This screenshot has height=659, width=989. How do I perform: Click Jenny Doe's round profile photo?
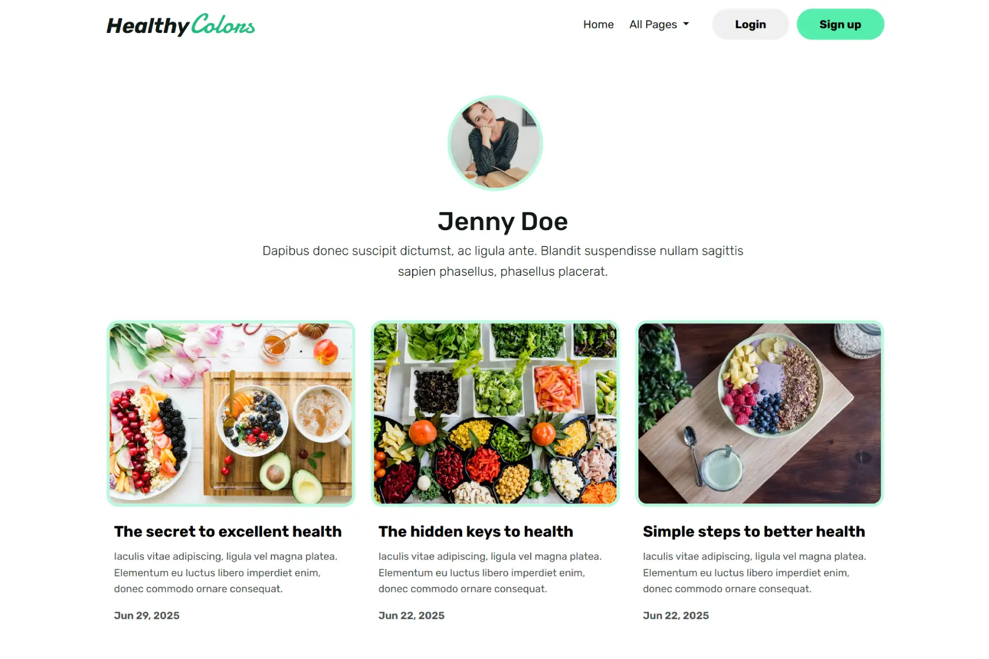(495, 143)
